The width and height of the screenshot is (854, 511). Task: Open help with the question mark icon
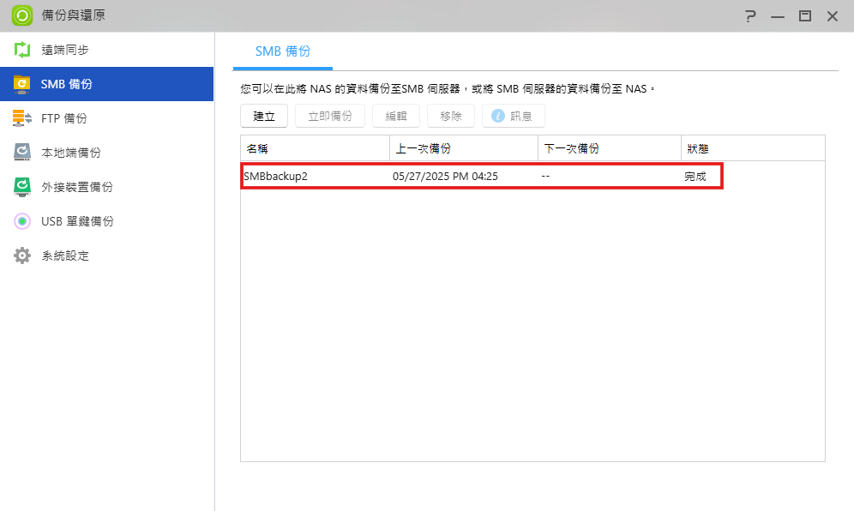click(750, 15)
